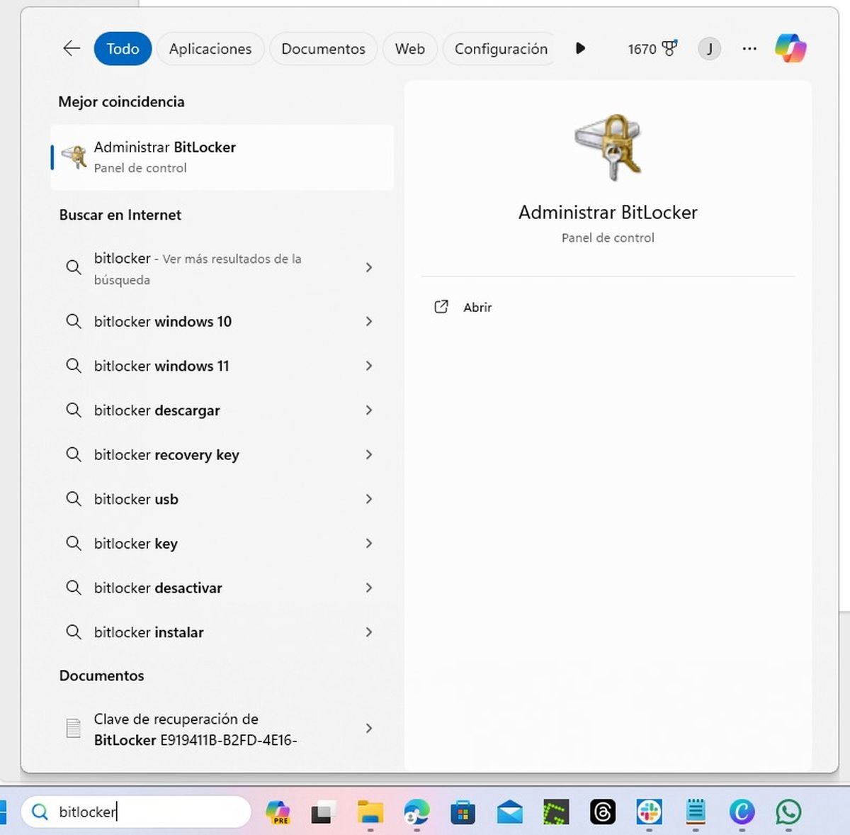Expand the bitlocker recovery key suggestion
850x835 pixels.
click(x=369, y=454)
